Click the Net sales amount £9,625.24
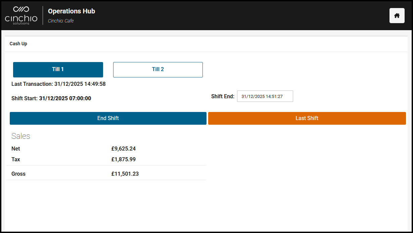The height and width of the screenshot is (233, 413). coord(124,149)
